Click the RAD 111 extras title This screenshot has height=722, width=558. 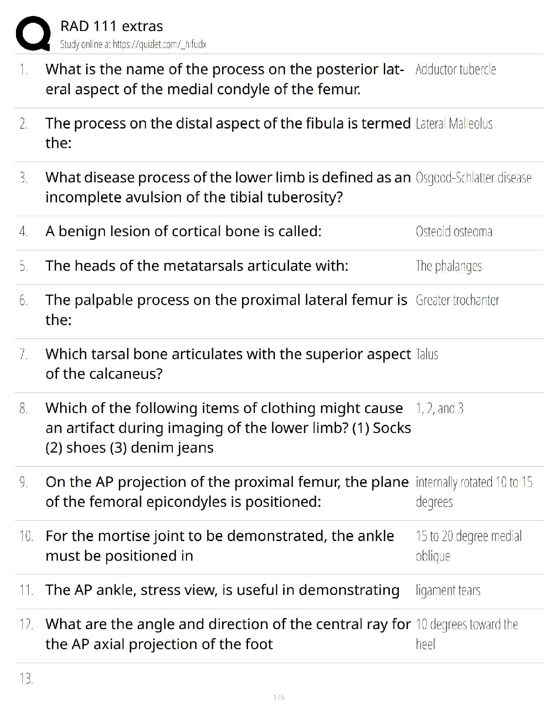pos(111,26)
